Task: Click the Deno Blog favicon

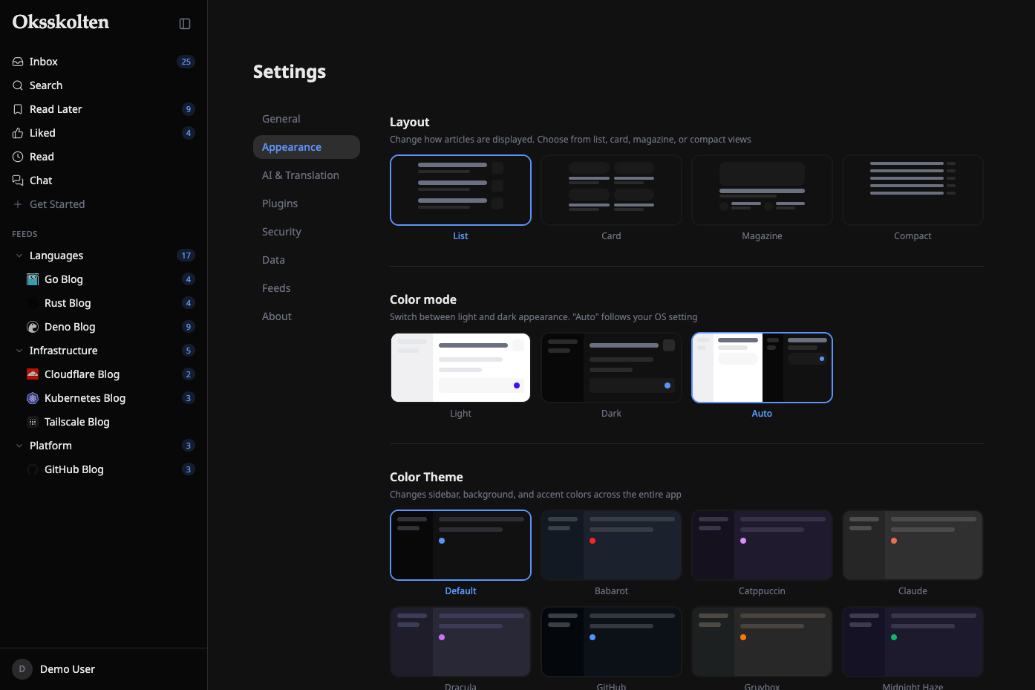Action: pos(33,327)
